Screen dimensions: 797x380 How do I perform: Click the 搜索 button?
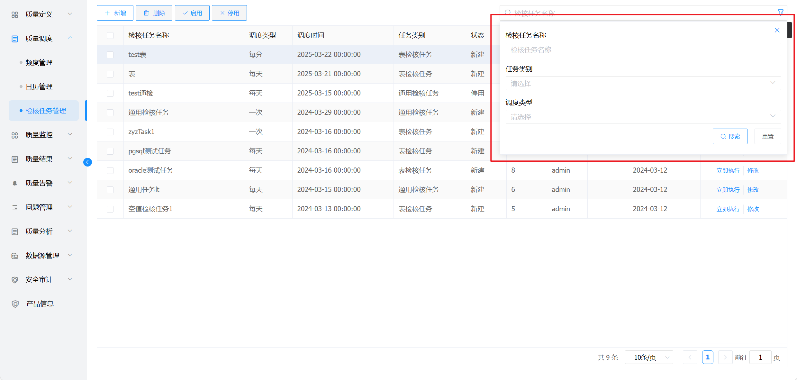pos(730,136)
